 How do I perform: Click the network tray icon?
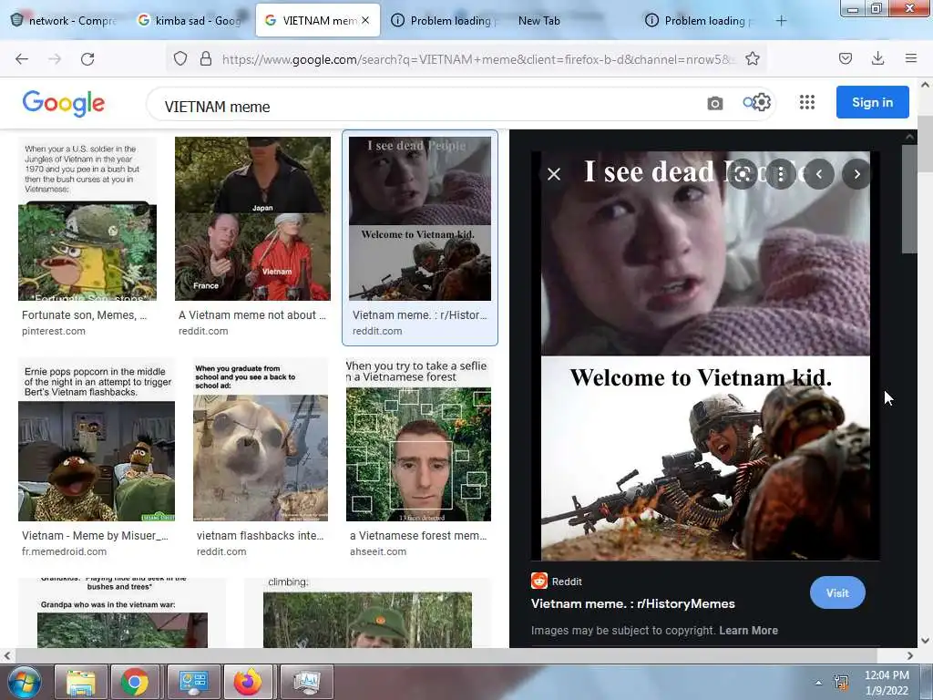pos(841,683)
